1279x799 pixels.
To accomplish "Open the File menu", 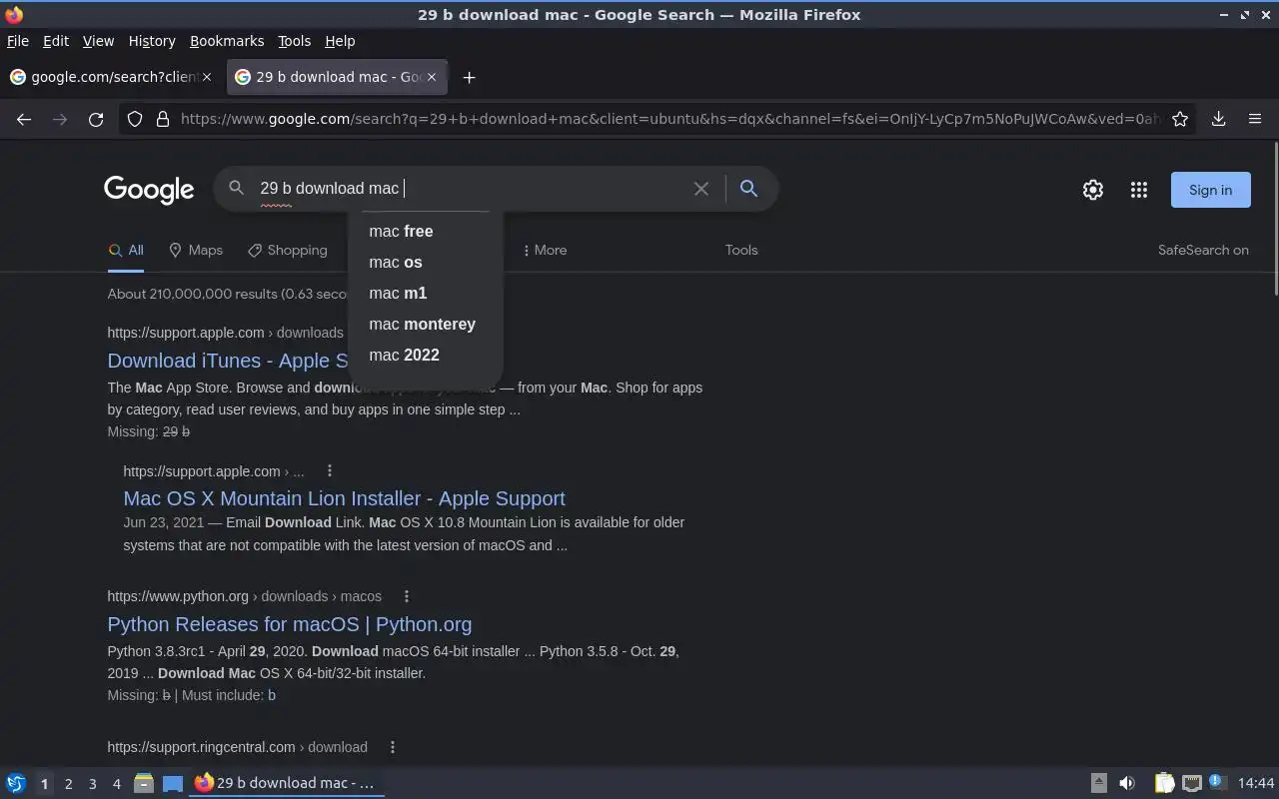I will 18,41.
